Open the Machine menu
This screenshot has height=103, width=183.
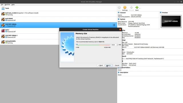7,5
